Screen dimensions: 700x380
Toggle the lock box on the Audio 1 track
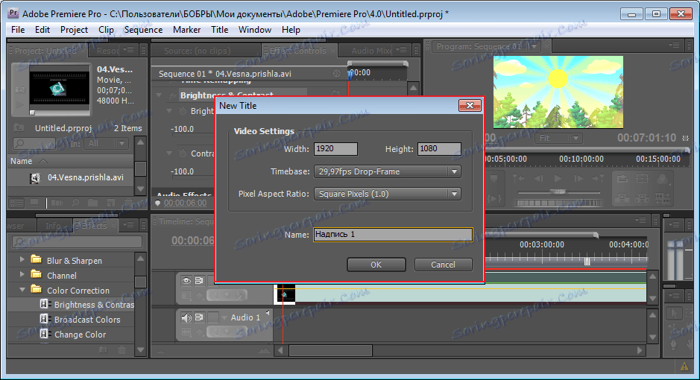pos(213,317)
